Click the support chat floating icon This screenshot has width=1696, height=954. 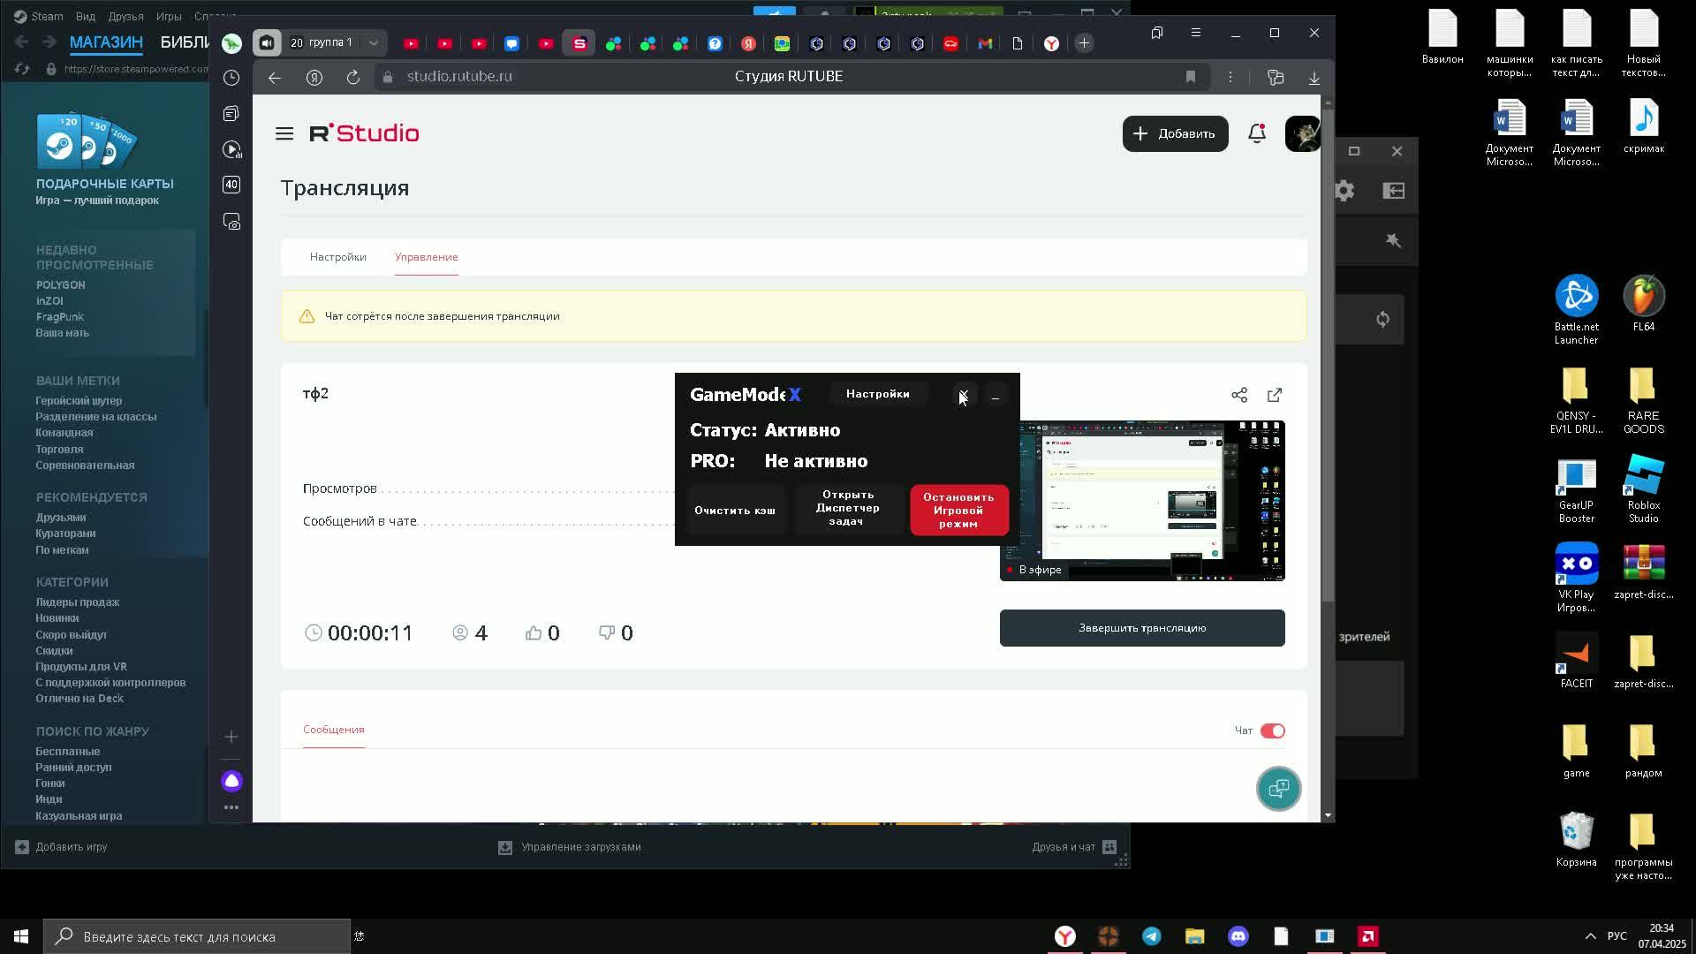click(x=1277, y=789)
